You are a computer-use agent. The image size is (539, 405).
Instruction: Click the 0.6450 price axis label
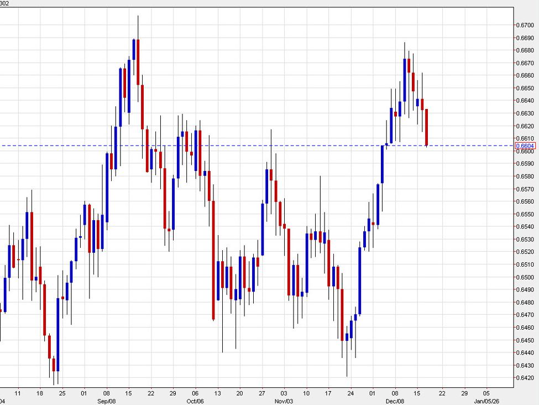pyautogui.click(x=524, y=340)
